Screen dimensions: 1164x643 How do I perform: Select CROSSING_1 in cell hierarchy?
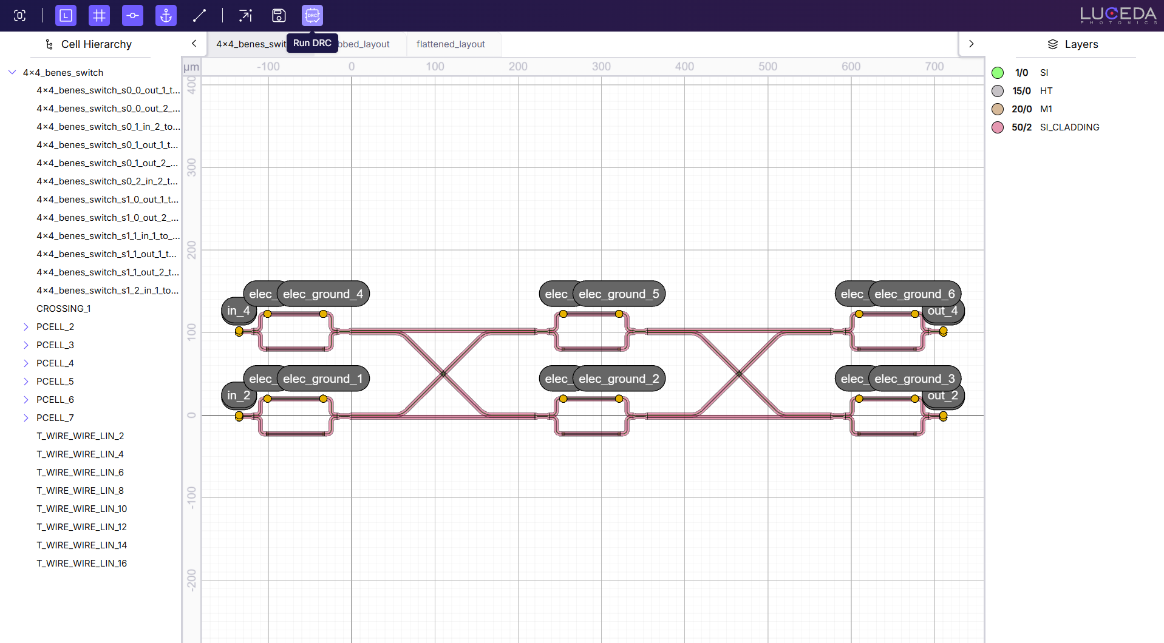tap(63, 309)
